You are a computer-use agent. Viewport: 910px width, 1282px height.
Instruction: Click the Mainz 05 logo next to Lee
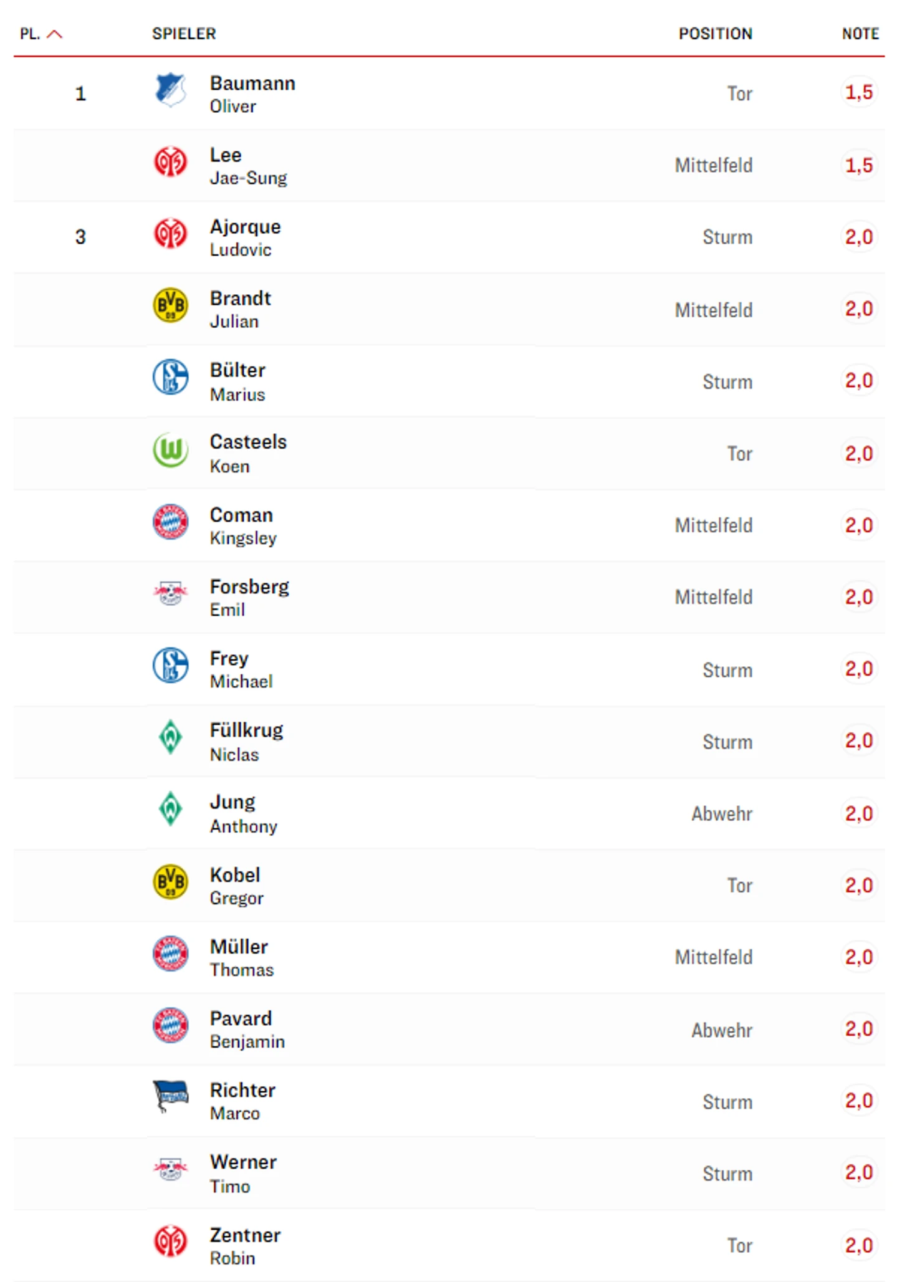(170, 162)
